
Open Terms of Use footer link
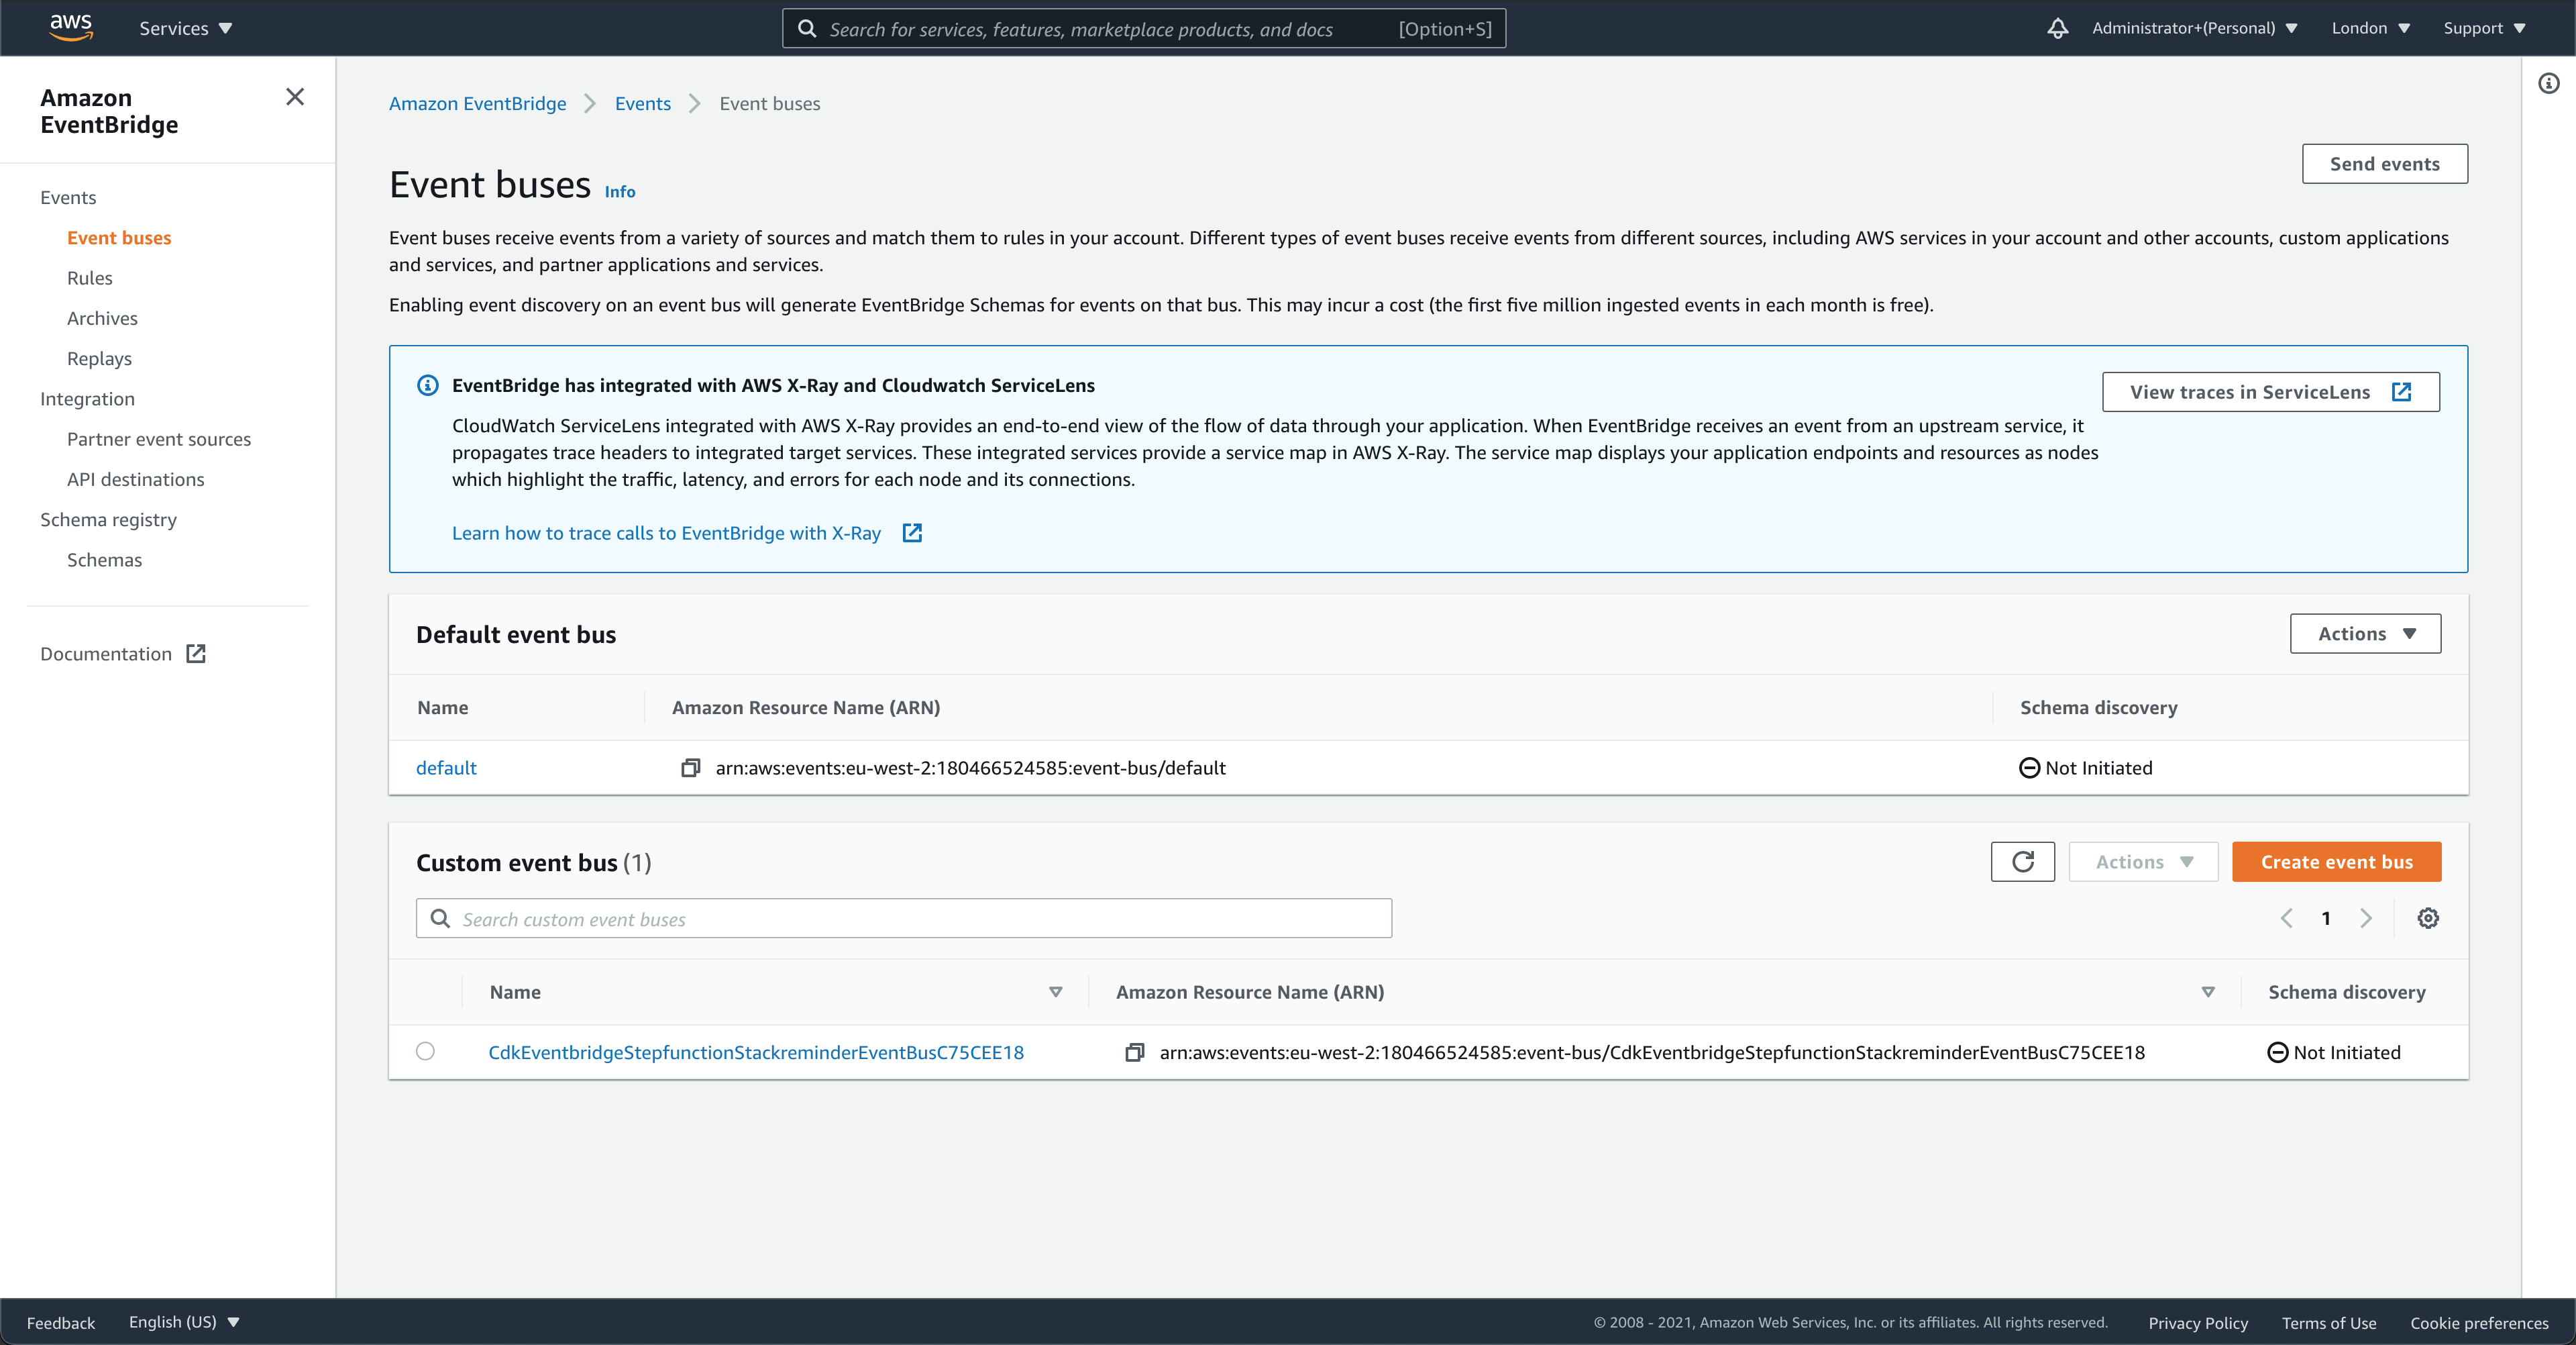click(2328, 1322)
